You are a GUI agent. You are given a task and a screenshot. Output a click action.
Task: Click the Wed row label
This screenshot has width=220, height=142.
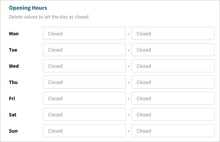pos(14,66)
